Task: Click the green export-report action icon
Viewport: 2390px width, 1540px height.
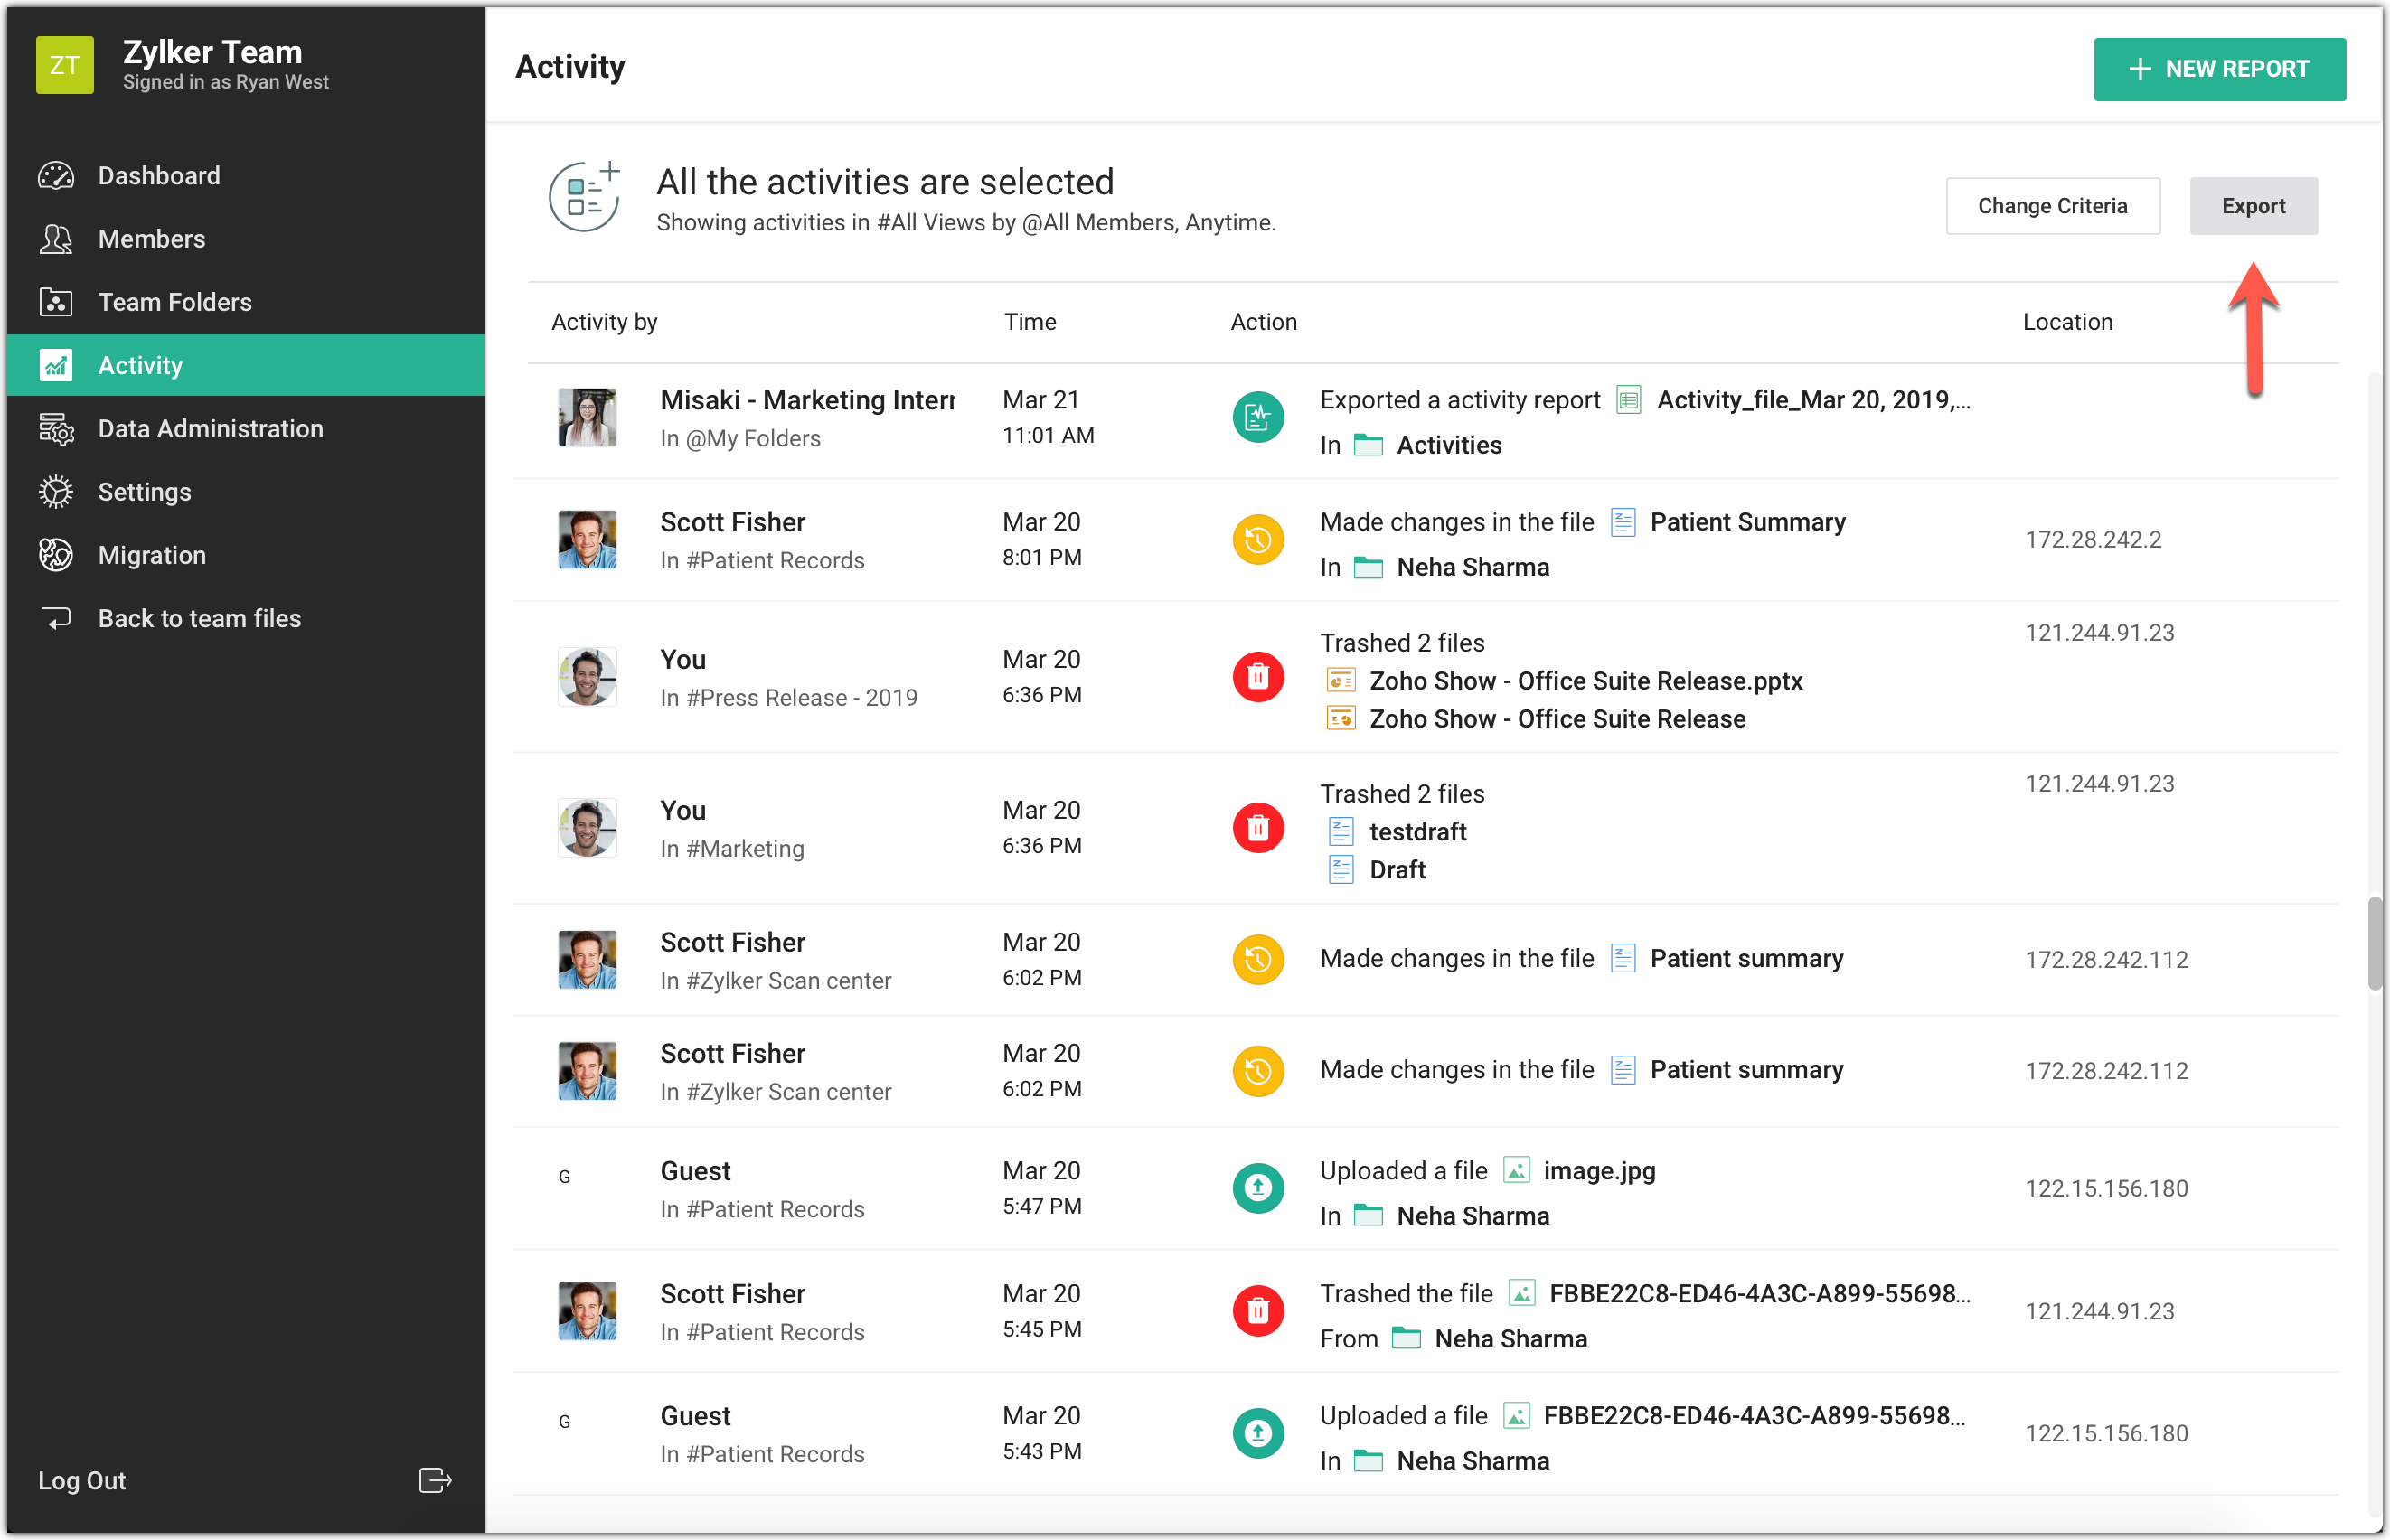Action: tap(1258, 418)
